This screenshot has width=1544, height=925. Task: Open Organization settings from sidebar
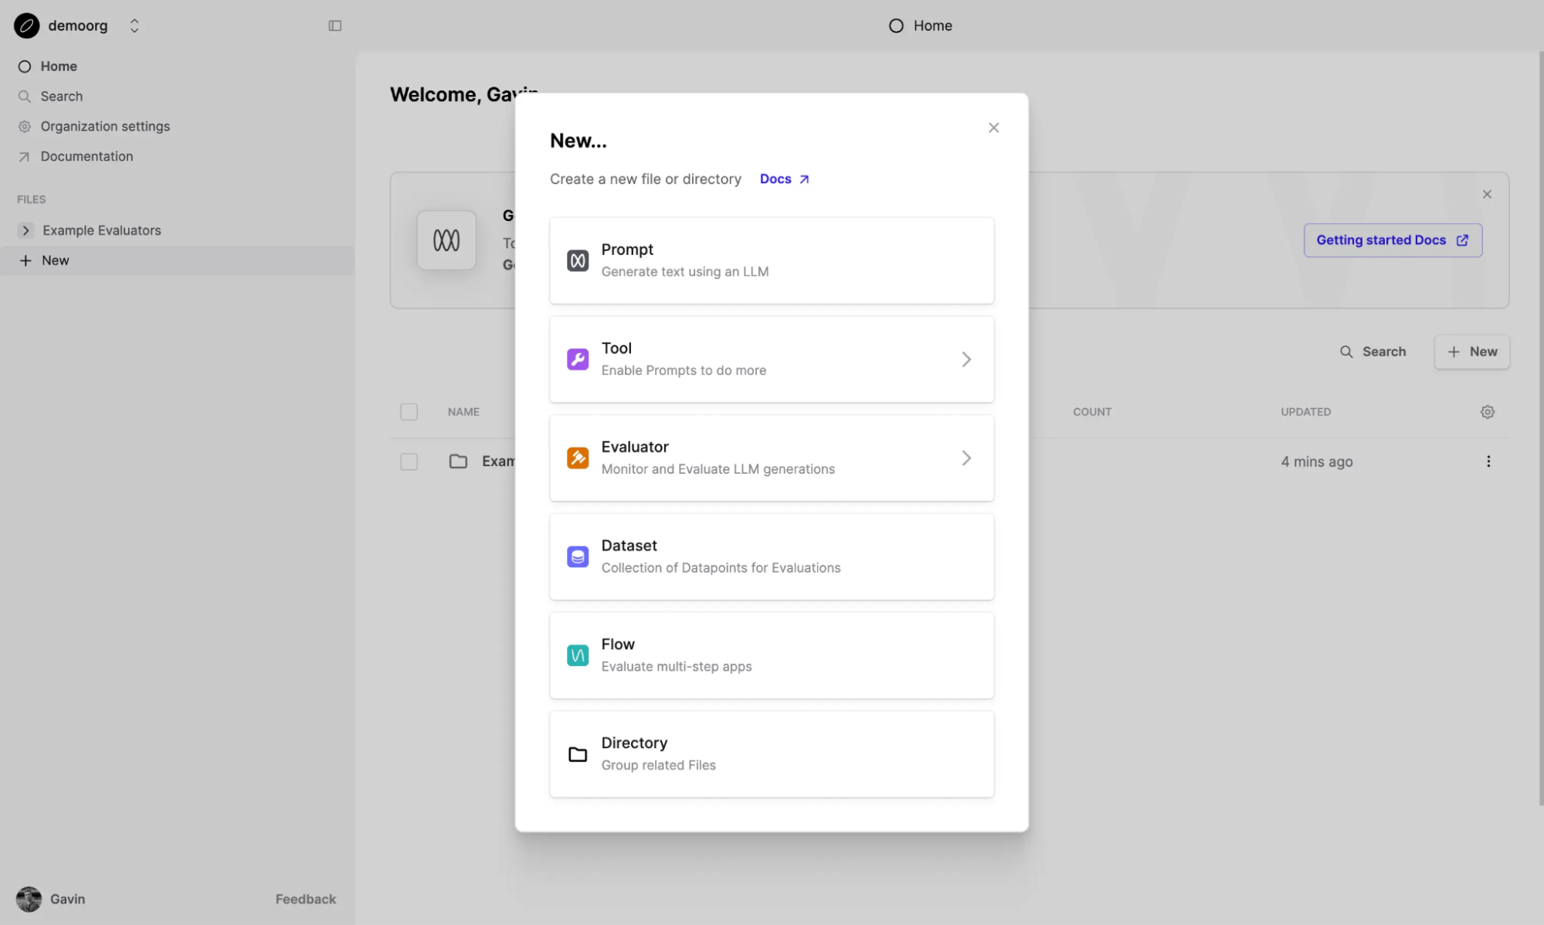point(105,126)
